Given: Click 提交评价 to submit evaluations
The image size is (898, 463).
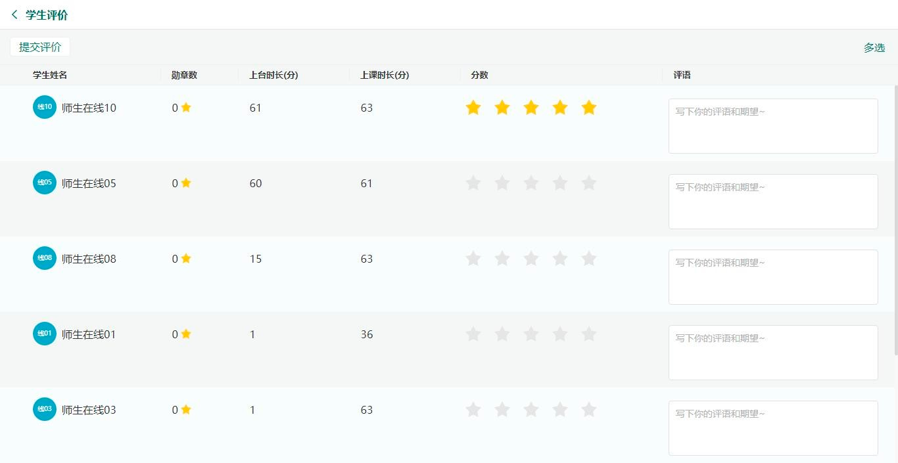Looking at the screenshot, I should (x=40, y=47).
